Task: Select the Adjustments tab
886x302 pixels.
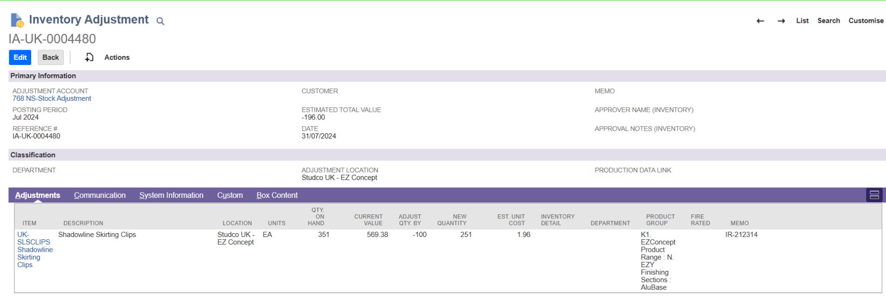Action: click(37, 195)
